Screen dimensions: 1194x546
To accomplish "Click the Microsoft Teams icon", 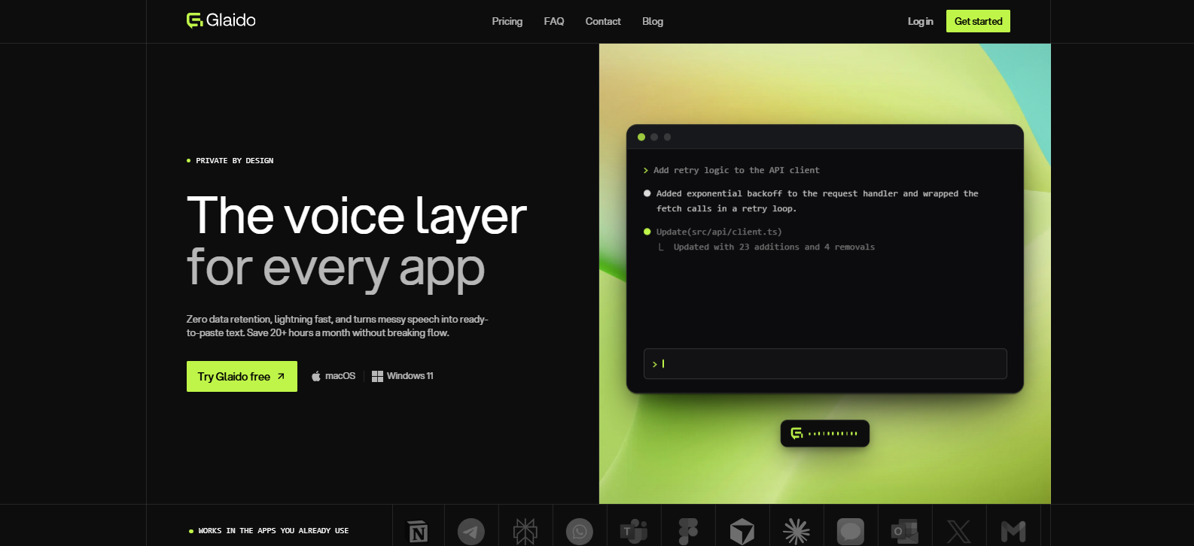I will [x=634, y=532].
